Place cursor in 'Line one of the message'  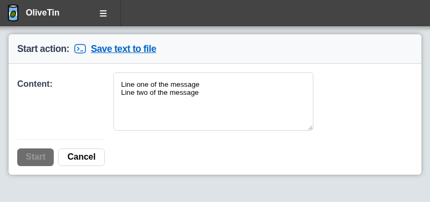[160, 85]
